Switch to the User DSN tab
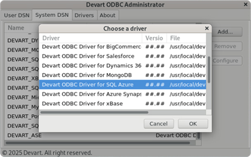 (x=17, y=15)
